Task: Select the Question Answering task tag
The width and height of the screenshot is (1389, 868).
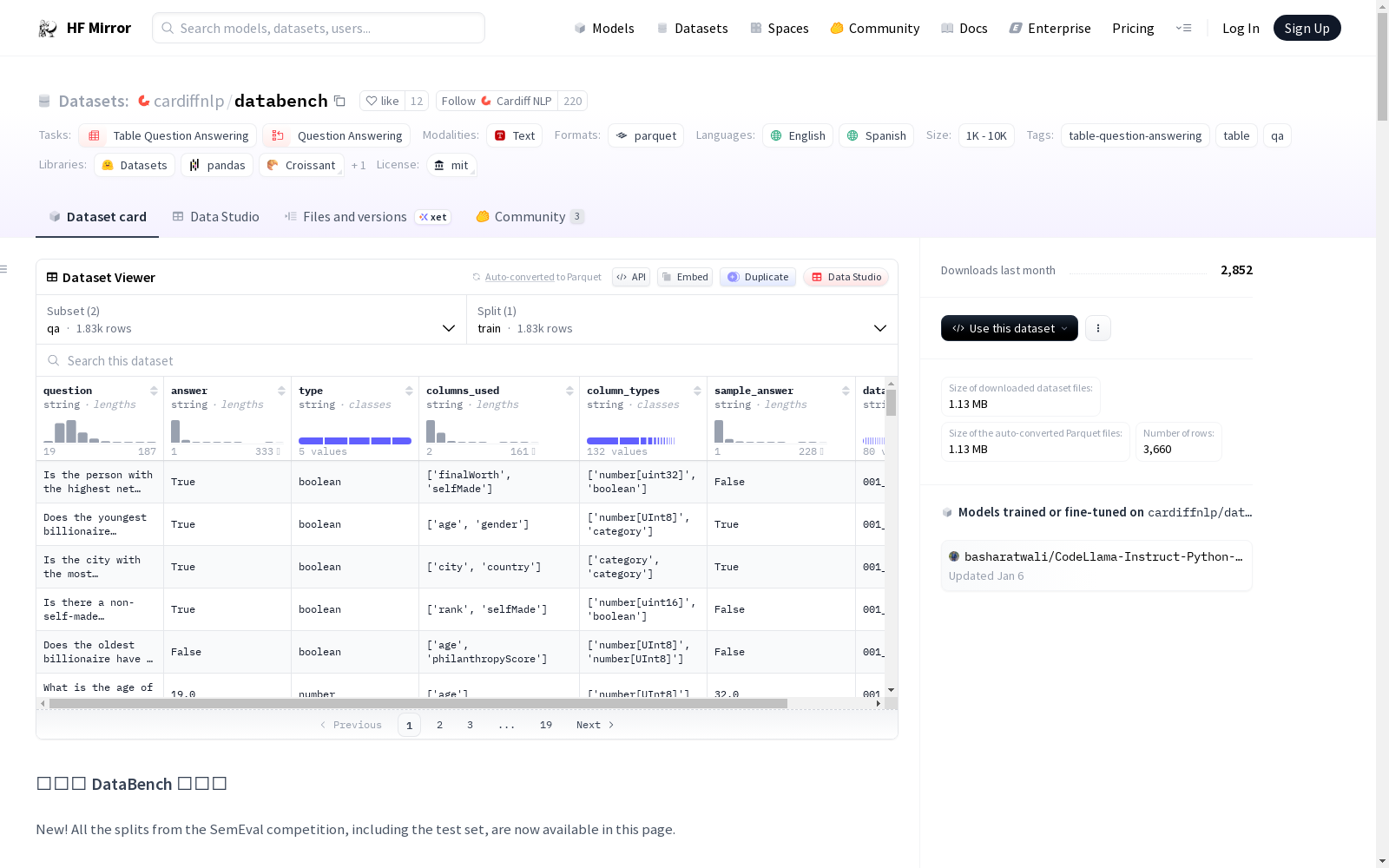Action: pos(336,136)
